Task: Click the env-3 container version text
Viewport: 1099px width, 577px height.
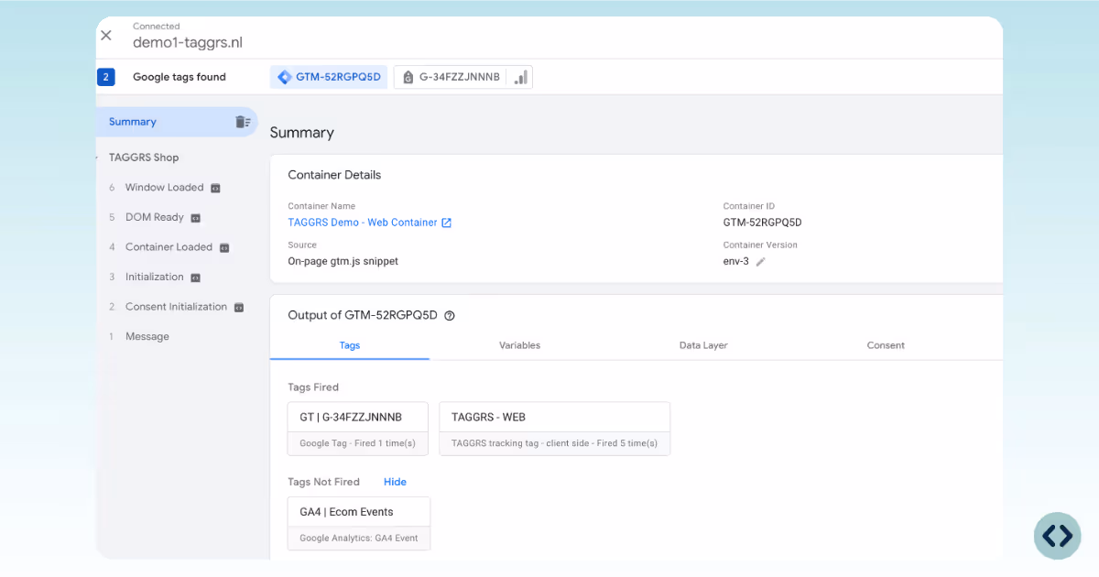Action: (736, 262)
